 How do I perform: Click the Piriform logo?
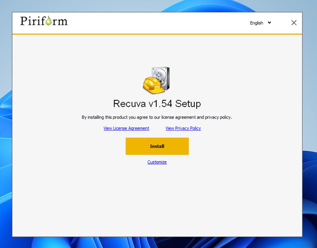(44, 21)
